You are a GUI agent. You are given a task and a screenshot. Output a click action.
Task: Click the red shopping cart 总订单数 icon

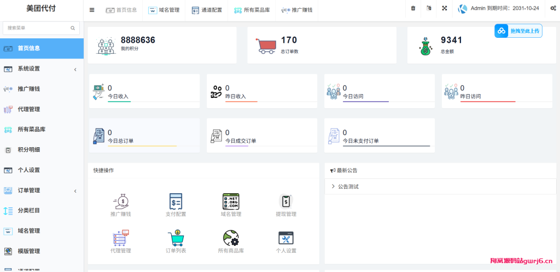click(265, 45)
